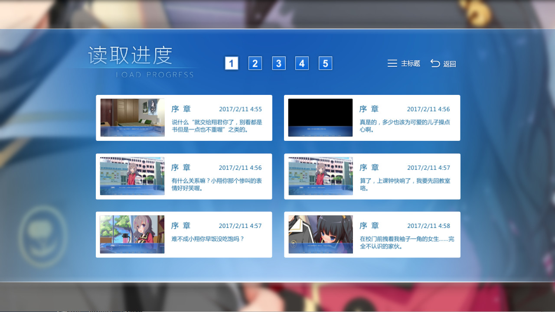Select save page 5
The image size is (555, 312).
325,63
